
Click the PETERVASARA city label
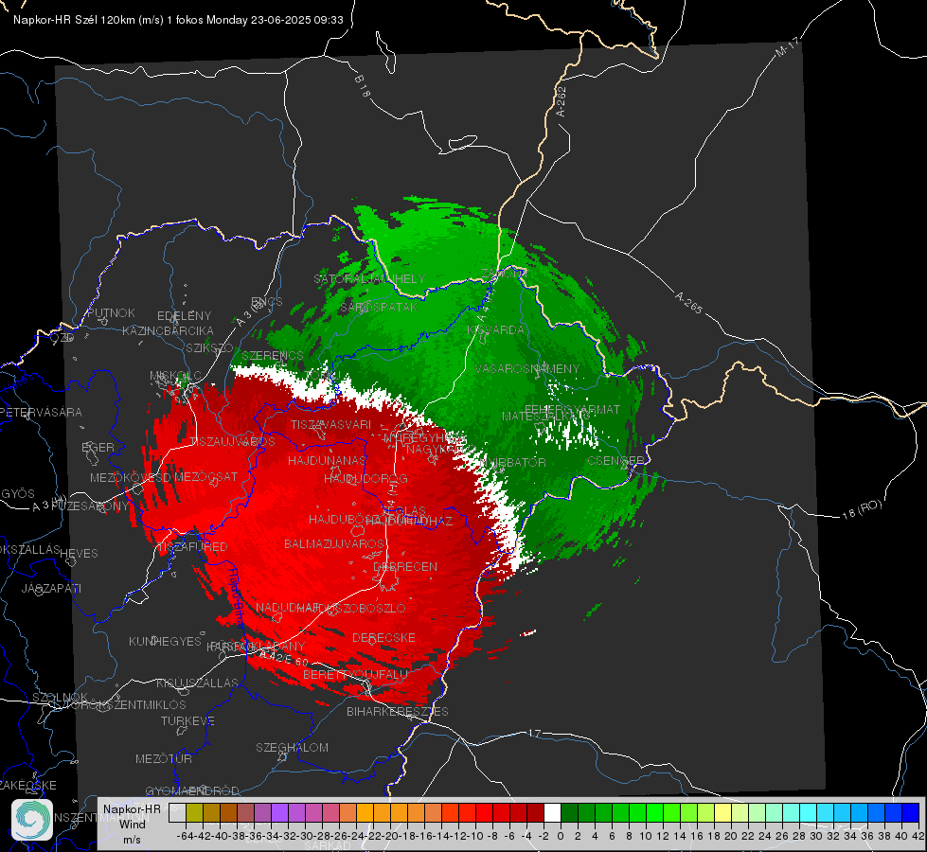point(42,412)
